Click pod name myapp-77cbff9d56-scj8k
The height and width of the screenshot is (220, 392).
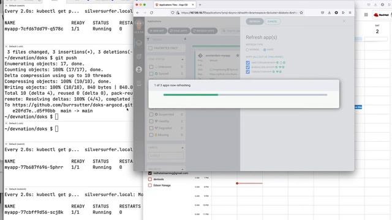tap(34, 212)
